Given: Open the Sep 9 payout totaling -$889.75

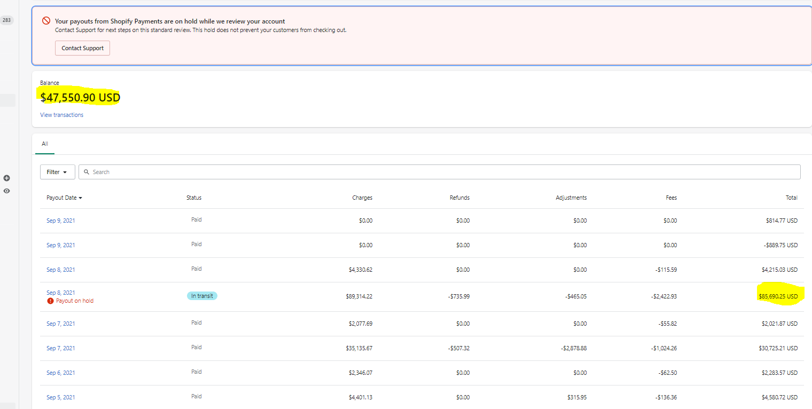Looking at the screenshot, I should click(x=61, y=245).
